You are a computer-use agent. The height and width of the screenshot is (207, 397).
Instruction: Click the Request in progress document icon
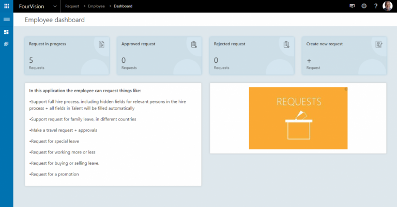coord(101,44)
